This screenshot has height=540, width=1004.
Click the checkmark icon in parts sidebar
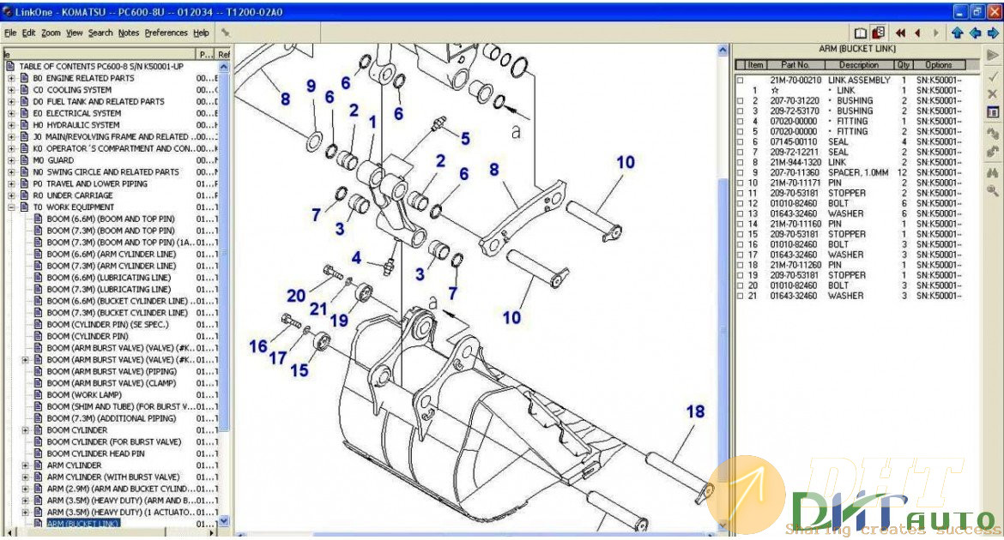[x=993, y=76]
